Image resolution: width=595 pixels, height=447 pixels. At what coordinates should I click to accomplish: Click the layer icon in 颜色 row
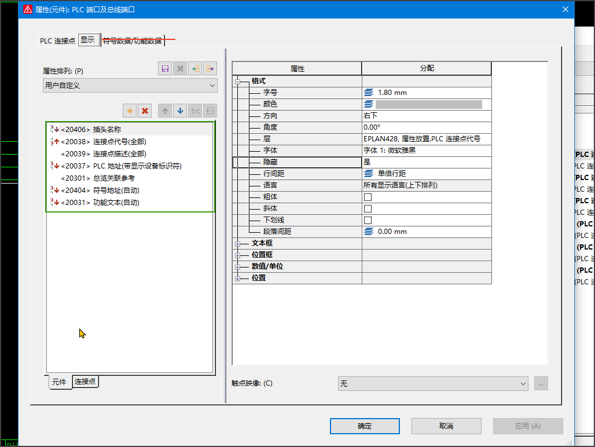[369, 104]
